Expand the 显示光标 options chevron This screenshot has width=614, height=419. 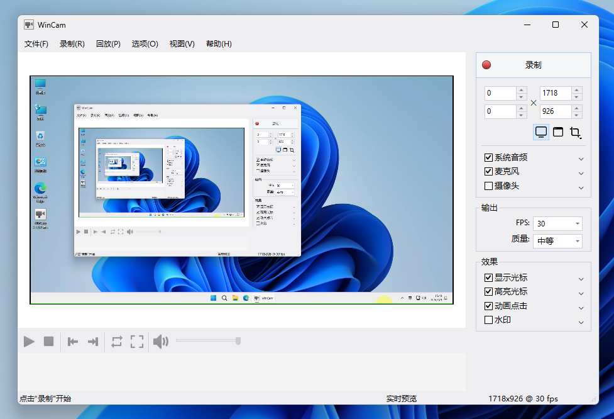tap(581, 279)
